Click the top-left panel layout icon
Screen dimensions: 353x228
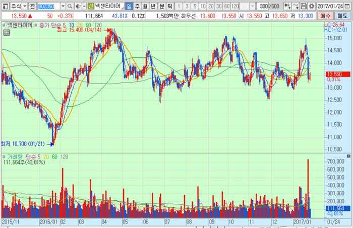pyautogui.click(x=5, y=7)
